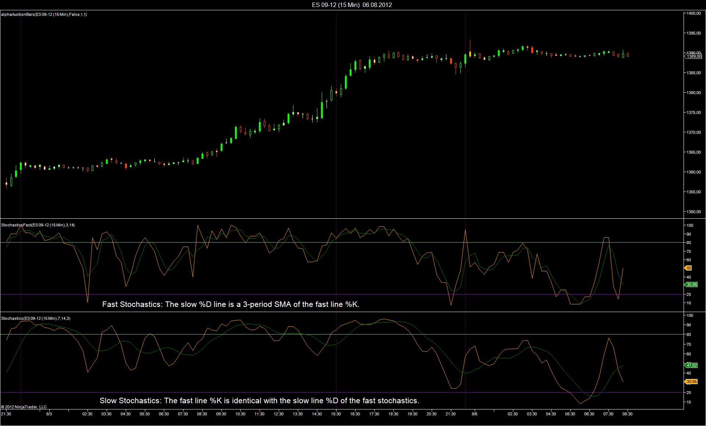Select the StochasticsFast indicator label
This screenshot has height=426, width=706.
(x=38, y=225)
